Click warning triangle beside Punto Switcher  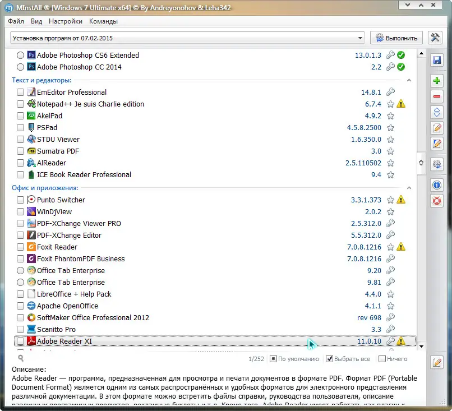(401, 200)
